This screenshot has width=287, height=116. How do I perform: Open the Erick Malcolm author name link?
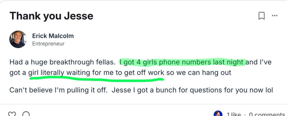point(53,36)
